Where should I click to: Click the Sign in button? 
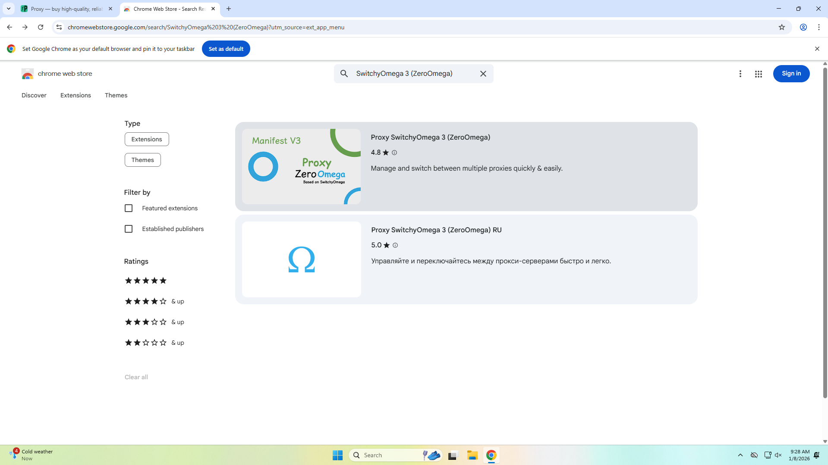click(x=791, y=74)
